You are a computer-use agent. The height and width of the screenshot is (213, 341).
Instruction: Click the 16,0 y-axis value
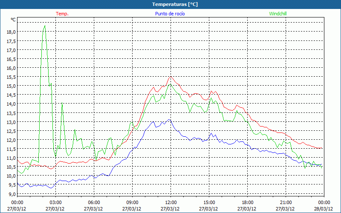(x=12, y=68)
